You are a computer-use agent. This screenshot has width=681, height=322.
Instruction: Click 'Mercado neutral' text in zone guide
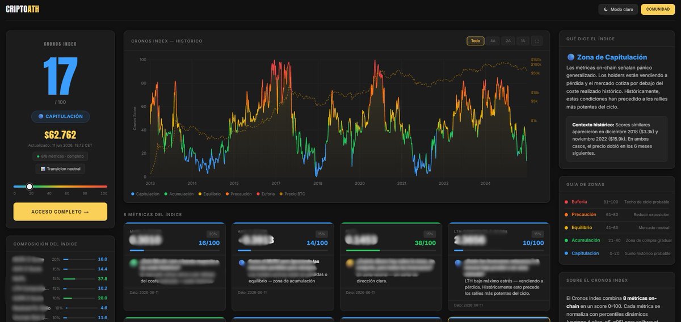[654, 227]
